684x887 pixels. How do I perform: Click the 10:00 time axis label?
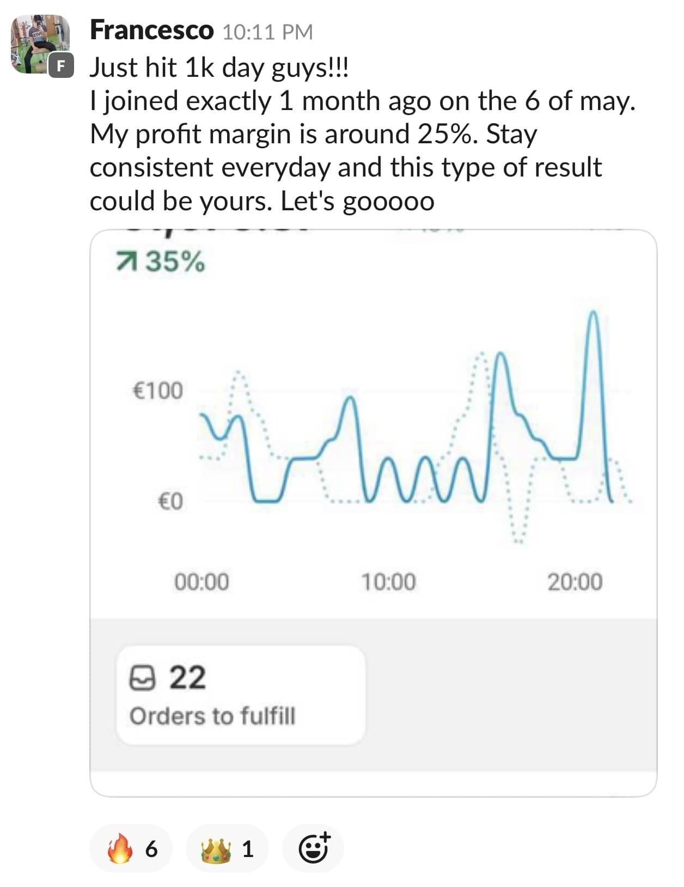pyautogui.click(x=388, y=582)
